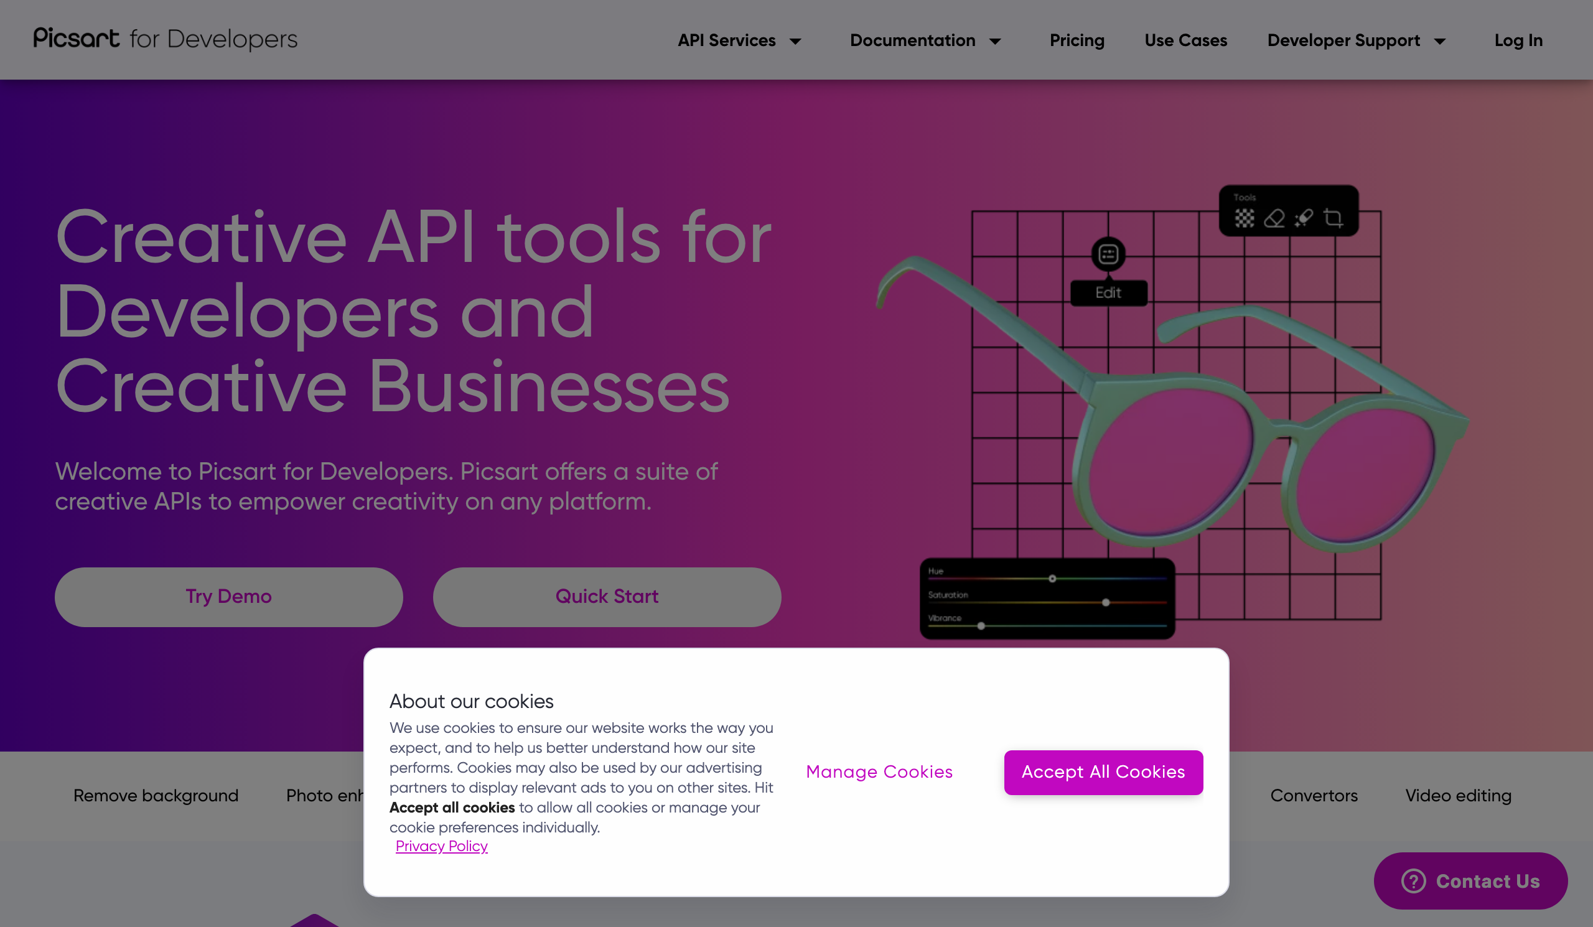The height and width of the screenshot is (927, 1593).
Task: Click the magic brush sparkle icon in Tools
Action: click(x=1304, y=218)
